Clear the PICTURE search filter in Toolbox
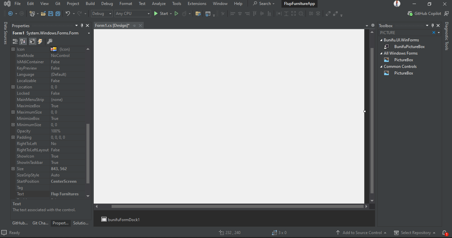Viewport: 452px width, 238px height. (x=433, y=32)
